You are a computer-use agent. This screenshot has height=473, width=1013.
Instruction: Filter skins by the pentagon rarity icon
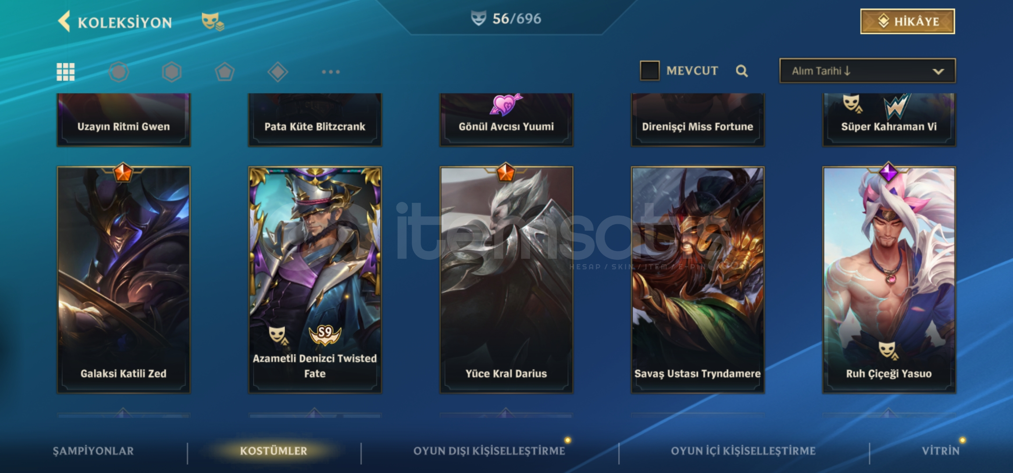point(225,72)
